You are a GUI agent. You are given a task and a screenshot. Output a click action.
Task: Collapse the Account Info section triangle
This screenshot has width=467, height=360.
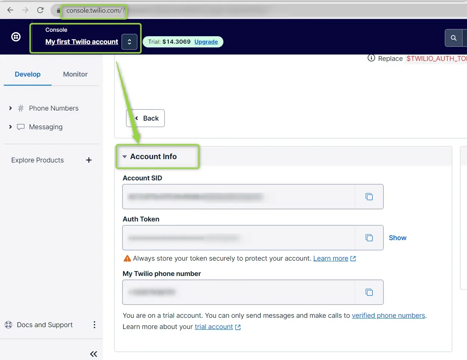(125, 157)
